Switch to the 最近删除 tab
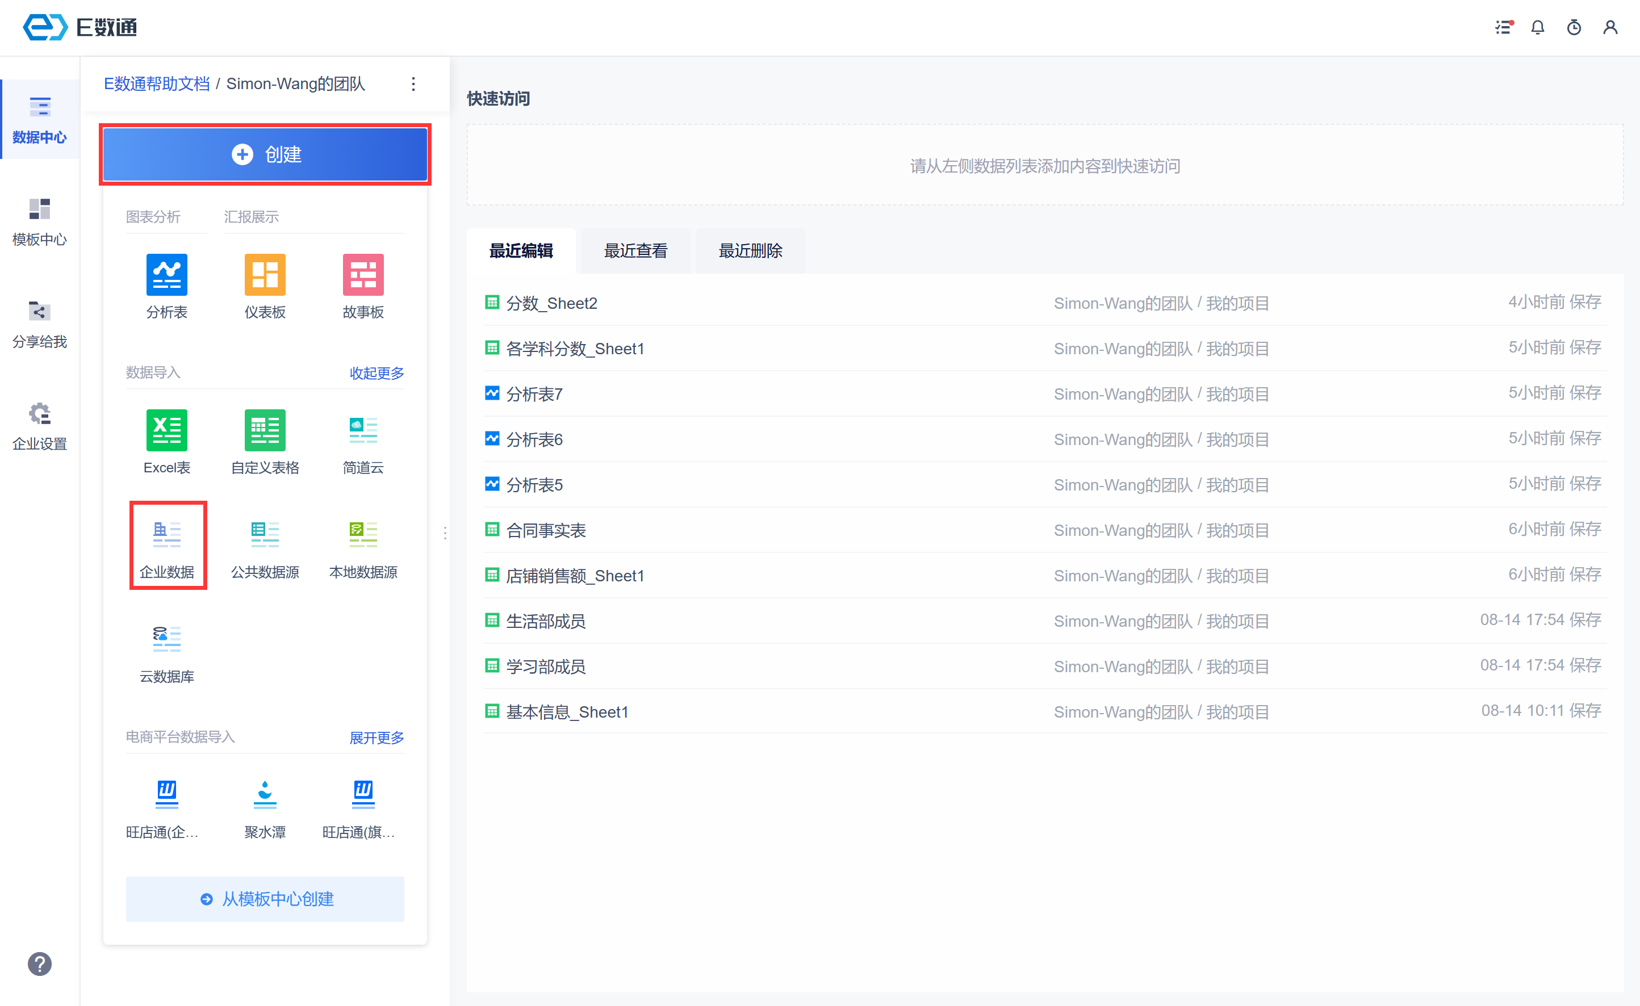Viewport: 1640px width, 1006px height. coord(750,251)
